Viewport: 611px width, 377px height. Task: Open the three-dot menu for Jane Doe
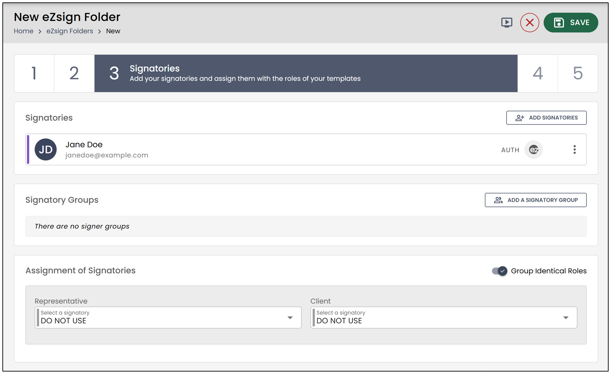(574, 150)
